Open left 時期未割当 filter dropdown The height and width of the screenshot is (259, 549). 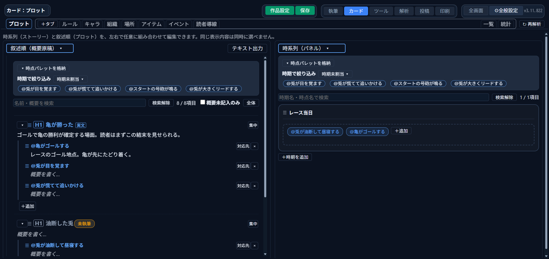pyautogui.click(x=70, y=79)
